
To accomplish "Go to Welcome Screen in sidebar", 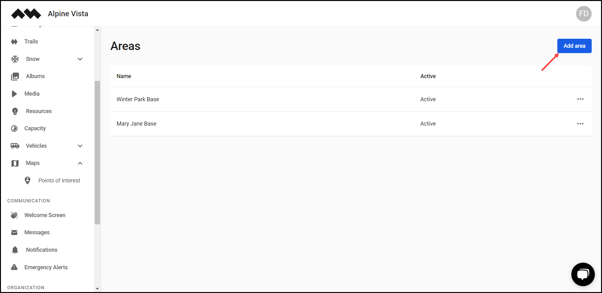I will (45, 215).
